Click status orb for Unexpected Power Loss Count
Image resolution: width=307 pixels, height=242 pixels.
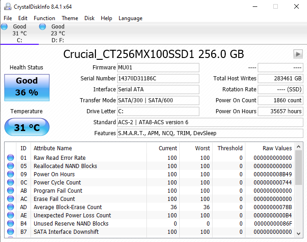pos(10,215)
